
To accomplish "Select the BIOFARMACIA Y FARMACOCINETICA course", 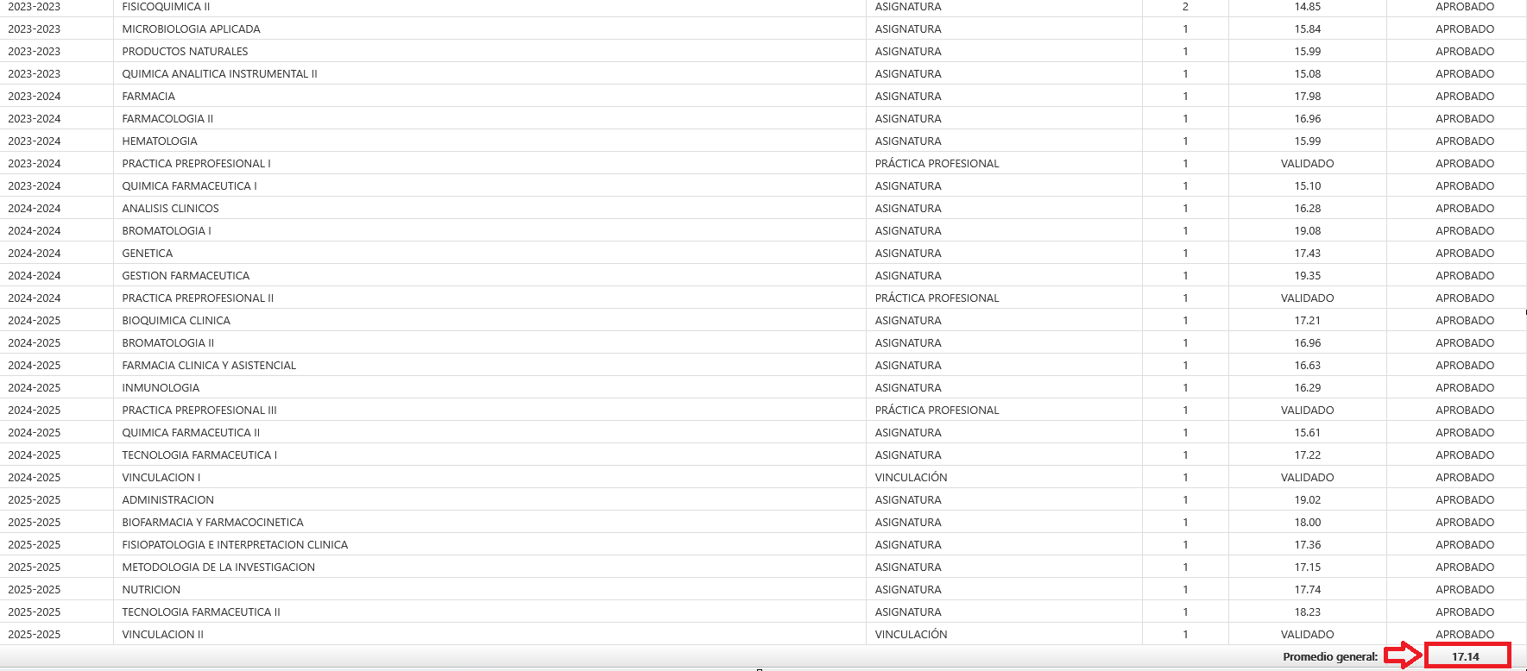I will click(212, 522).
